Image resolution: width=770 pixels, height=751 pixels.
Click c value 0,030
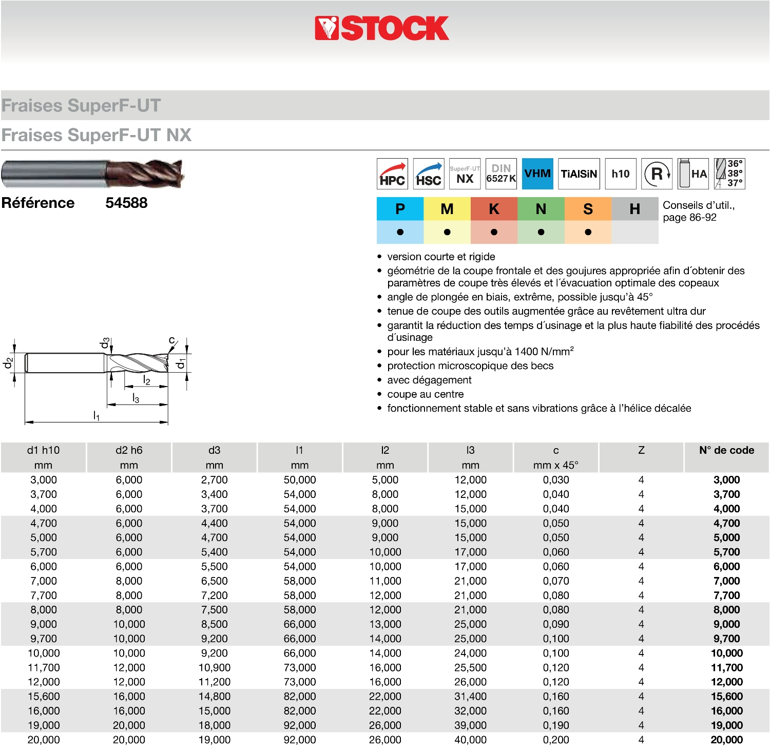click(556, 480)
